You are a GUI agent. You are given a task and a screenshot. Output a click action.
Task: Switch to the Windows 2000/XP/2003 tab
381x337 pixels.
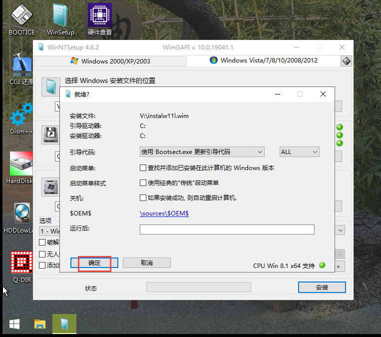coord(110,61)
